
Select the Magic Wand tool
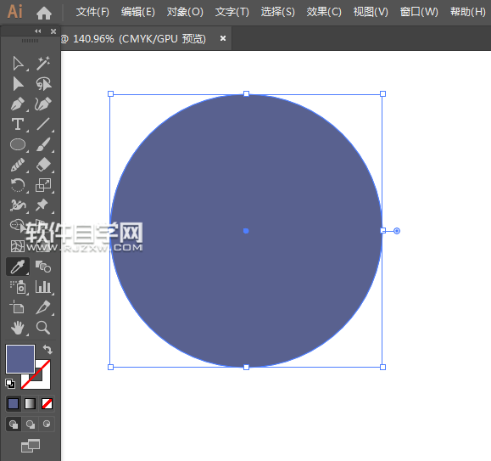coord(43,64)
